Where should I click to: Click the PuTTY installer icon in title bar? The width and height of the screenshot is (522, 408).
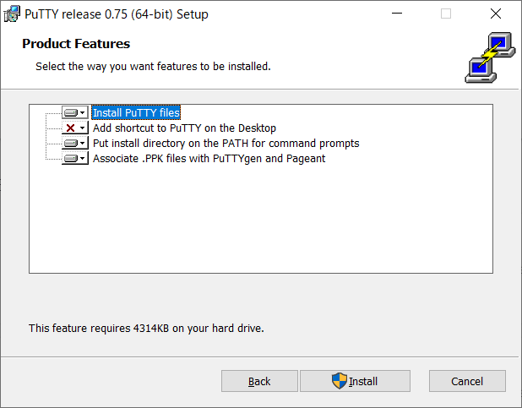(x=12, y=14)
